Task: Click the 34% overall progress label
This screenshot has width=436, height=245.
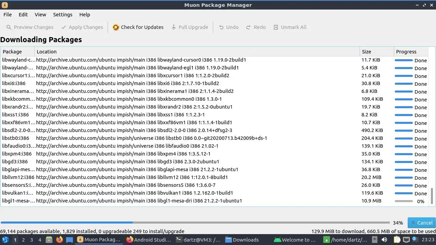Action: pyautogui.click(x=398, y=223)
